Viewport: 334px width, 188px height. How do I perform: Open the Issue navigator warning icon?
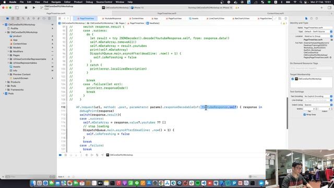tap(28, 19)
